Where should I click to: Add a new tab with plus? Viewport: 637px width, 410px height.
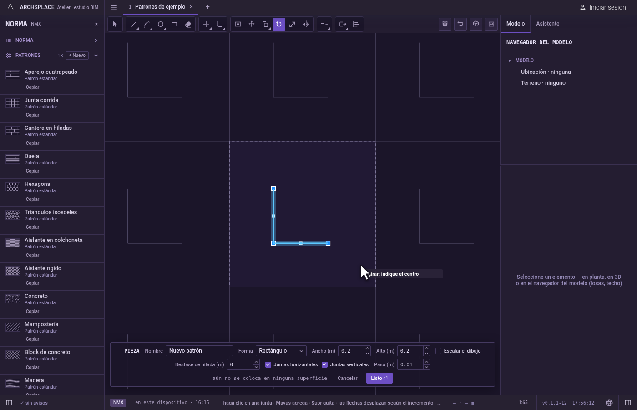(207, 7)
